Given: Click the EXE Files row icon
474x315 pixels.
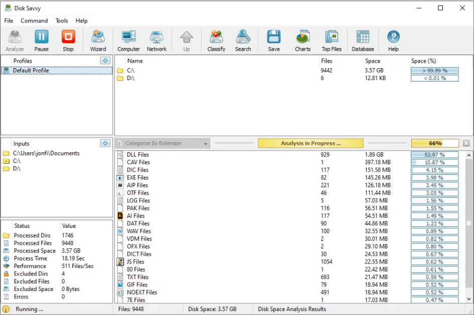Looking at the screenshot, I should [x=120, y=178].
